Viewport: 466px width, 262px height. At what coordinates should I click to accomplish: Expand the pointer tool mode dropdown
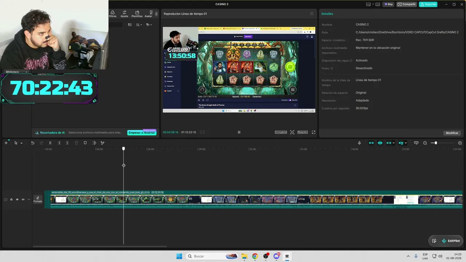(x=21, y=143)
